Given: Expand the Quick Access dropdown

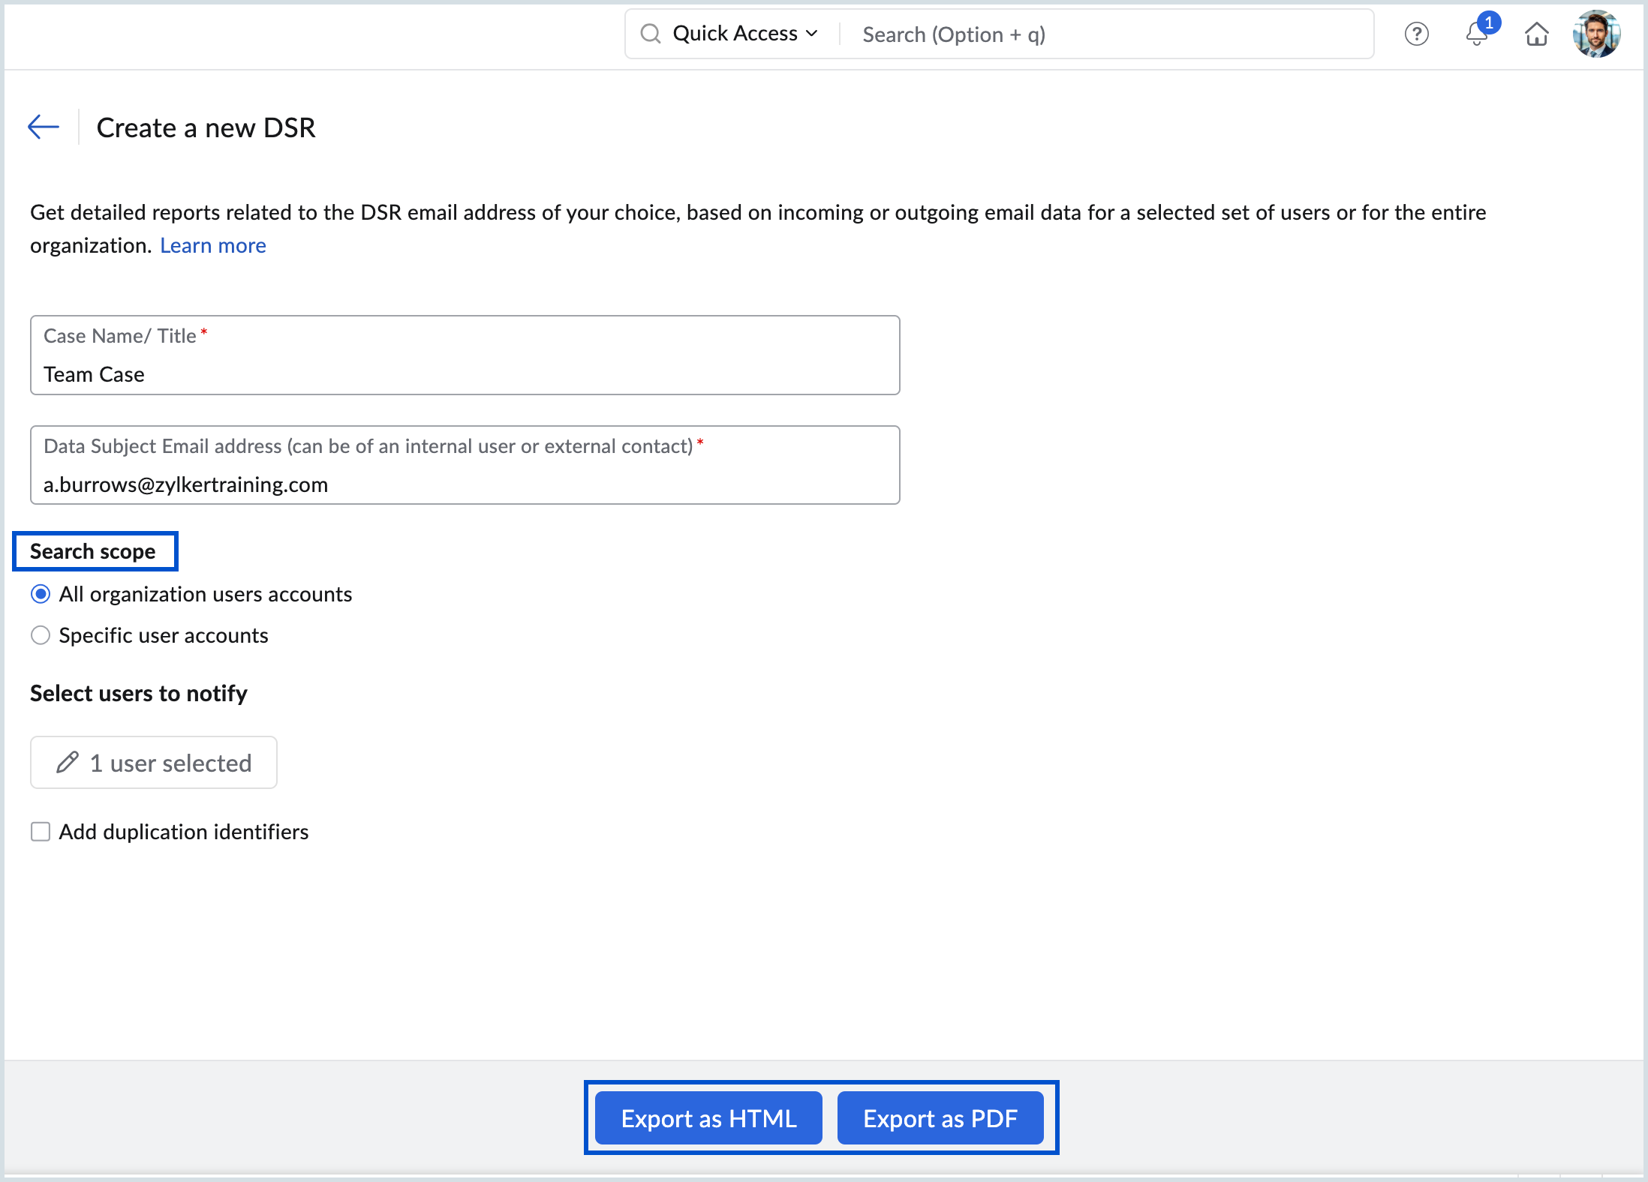Looking at the screenshot, I should click(735, 34).
